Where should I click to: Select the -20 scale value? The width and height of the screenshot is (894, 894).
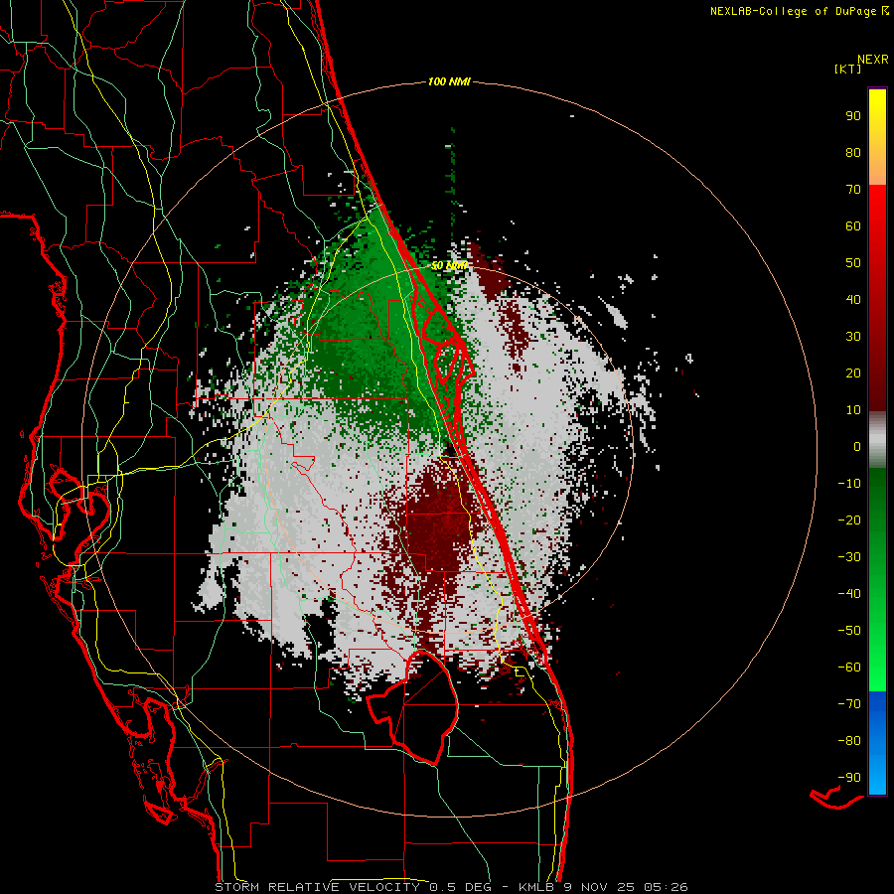point(849,520)
